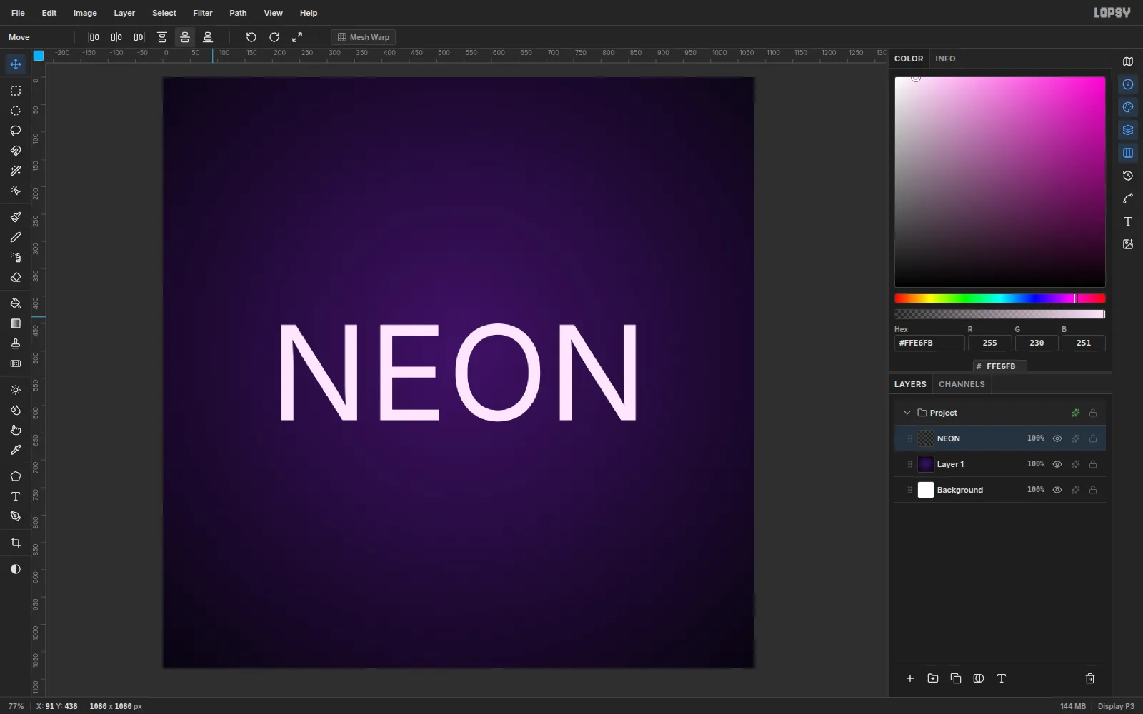The height and width of the screenshot is (714, 1143).
Task: Align horizontal centers in options bar
Action: 116,37
